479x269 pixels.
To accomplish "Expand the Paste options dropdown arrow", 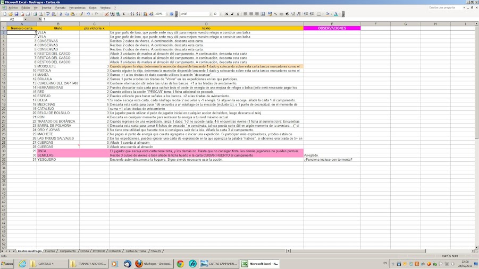I will coord(77,14).
